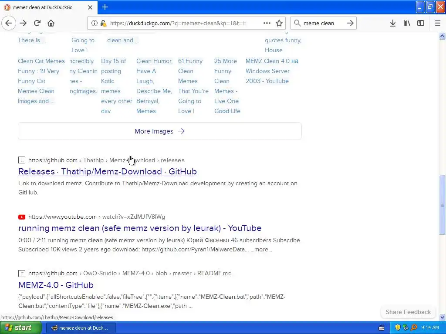This screenshot has width=446, height=334.
Task: Open the security shield tray icon
Action: 398,328
